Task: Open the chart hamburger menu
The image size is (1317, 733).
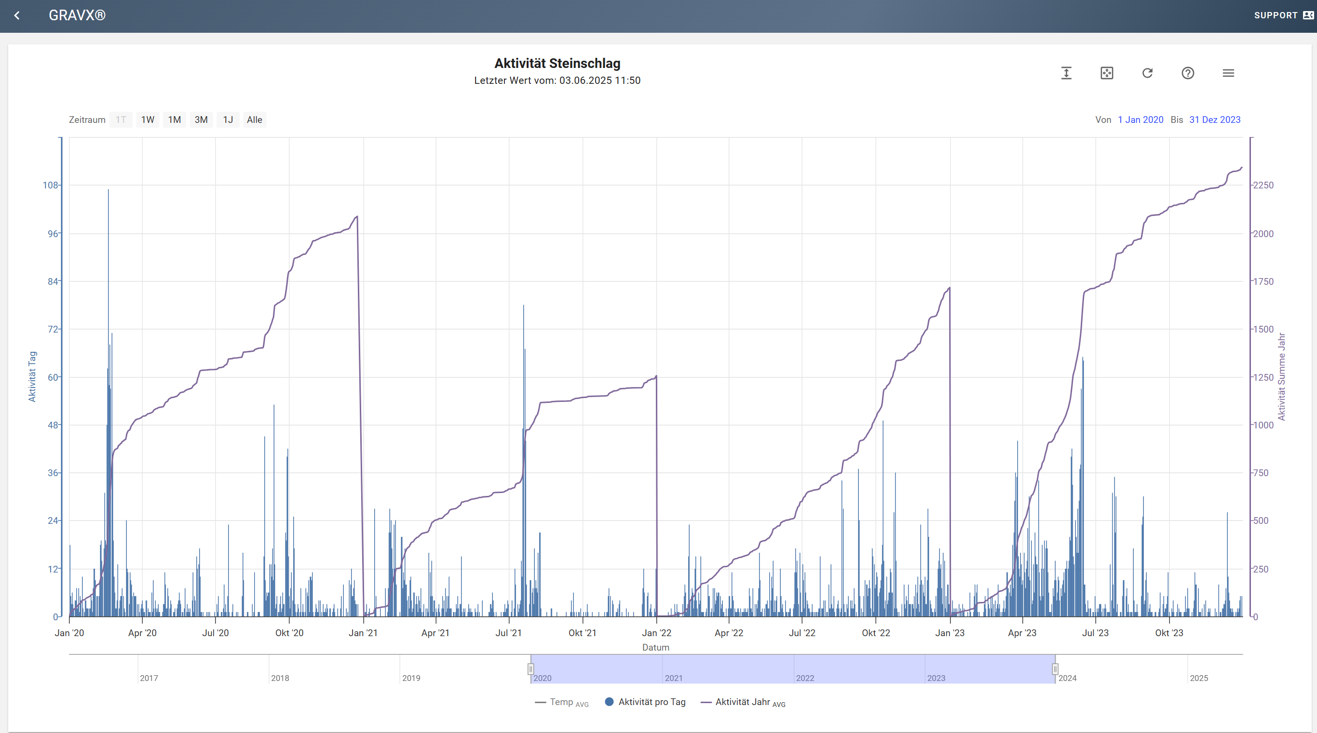Action: [1228, 73]
